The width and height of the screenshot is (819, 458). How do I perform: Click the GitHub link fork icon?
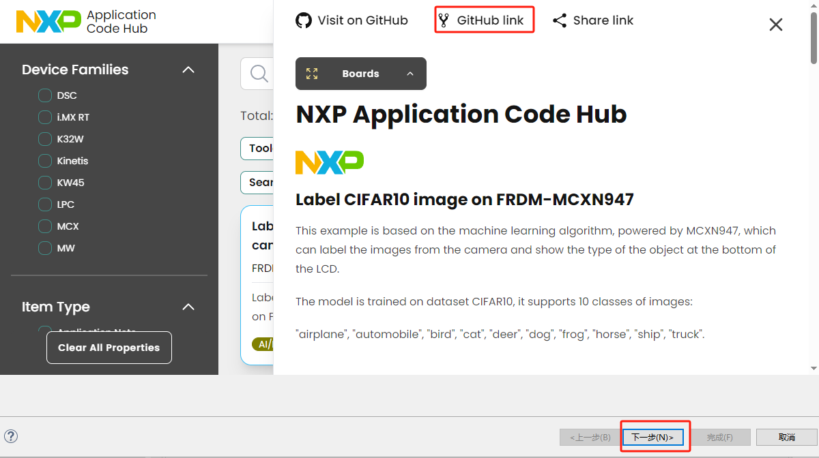pyautogui.click(x=444, y=20)
